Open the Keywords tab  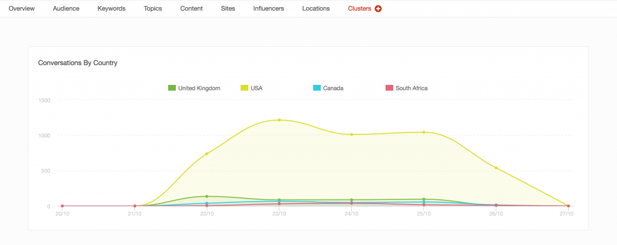click(x=111, y=9)
